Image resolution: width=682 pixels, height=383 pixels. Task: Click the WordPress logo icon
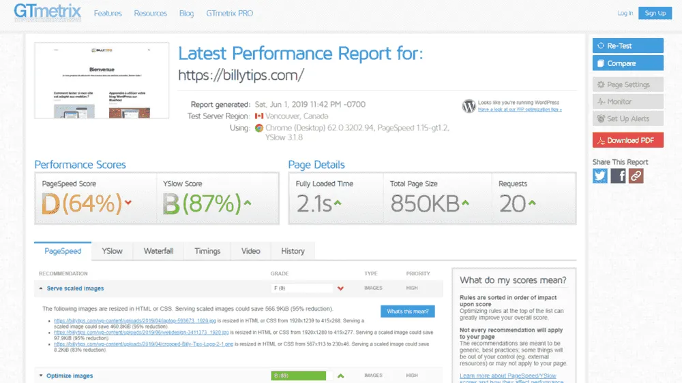coord(469,106)
